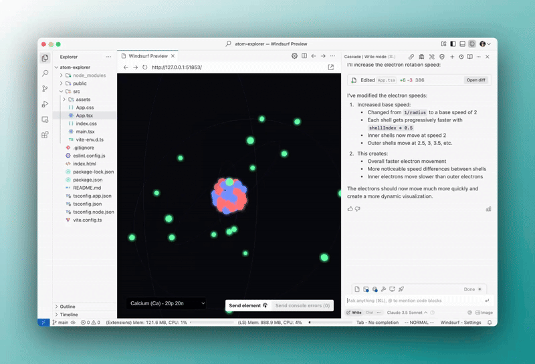Open preview in external browser
535x364 pixels.
[330, 67]
